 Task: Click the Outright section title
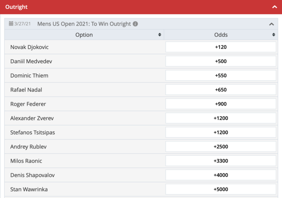(17, 7)
